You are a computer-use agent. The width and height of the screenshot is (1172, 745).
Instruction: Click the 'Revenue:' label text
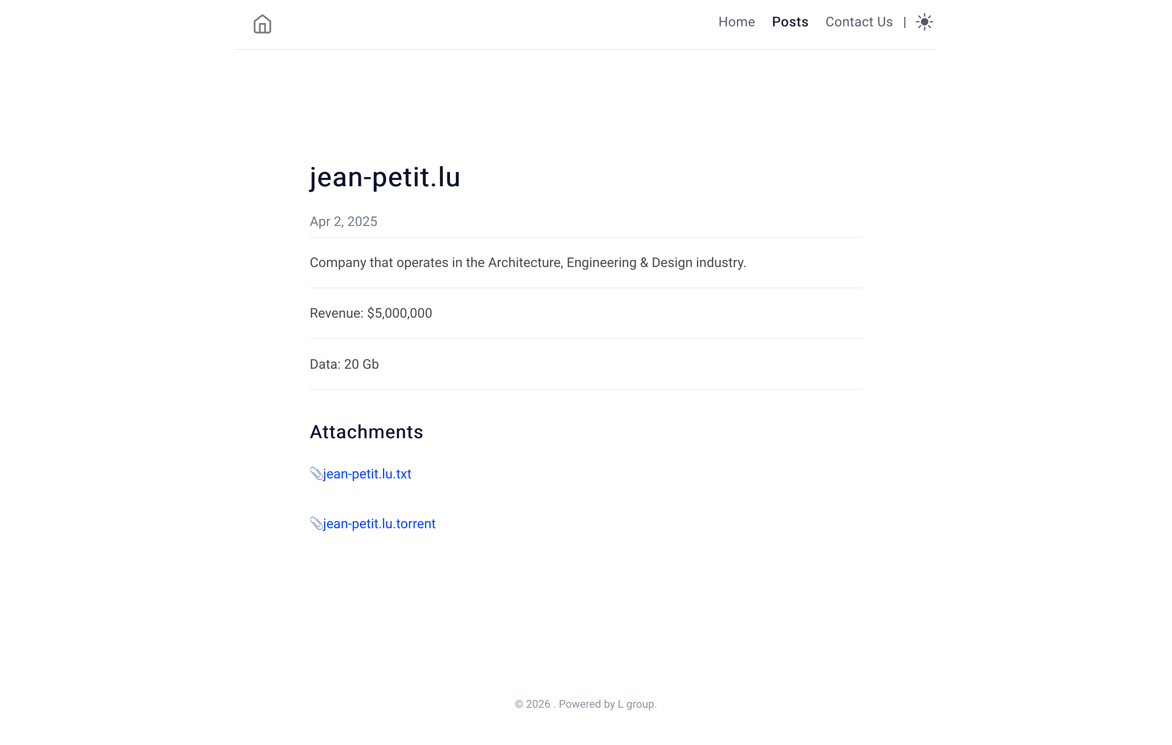pyautogui.click(x=337, y=313)
